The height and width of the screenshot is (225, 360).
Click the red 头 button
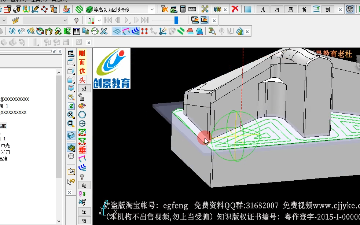point(82,80)
